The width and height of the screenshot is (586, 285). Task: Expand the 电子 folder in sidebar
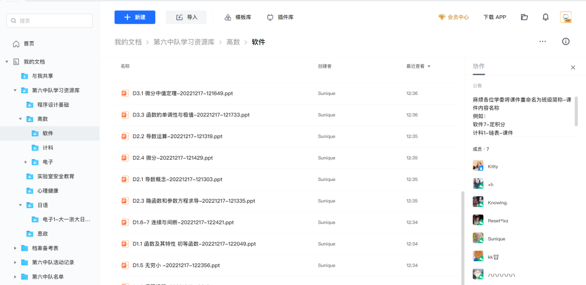click(x=26, y=162)
